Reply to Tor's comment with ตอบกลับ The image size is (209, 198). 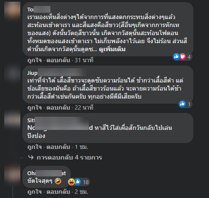click(x=58, y=60)
